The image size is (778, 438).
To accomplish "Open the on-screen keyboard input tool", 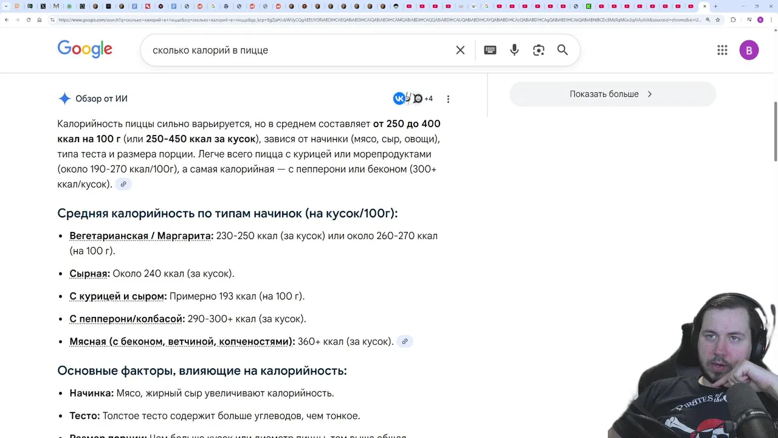I will 490,50.
